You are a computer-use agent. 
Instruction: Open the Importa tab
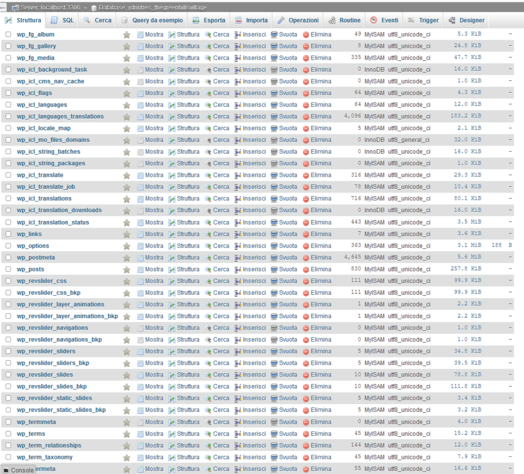pyautogui.click(x=252, y=21)
